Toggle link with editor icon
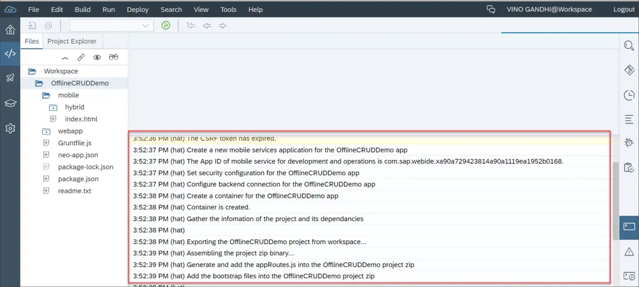639x287 pixels. [81, 57]
